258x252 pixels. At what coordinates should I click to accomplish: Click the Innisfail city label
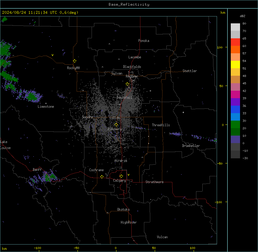pos(125,98)
